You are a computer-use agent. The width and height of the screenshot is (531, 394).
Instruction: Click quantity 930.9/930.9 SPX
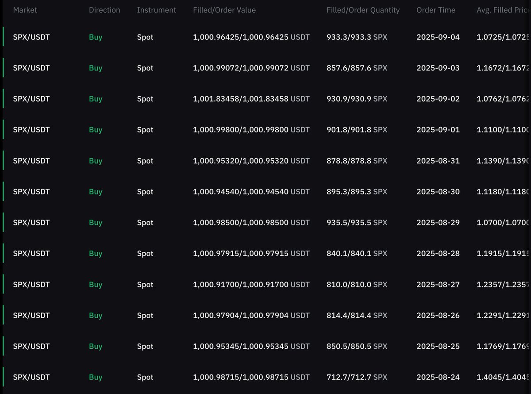357,99
